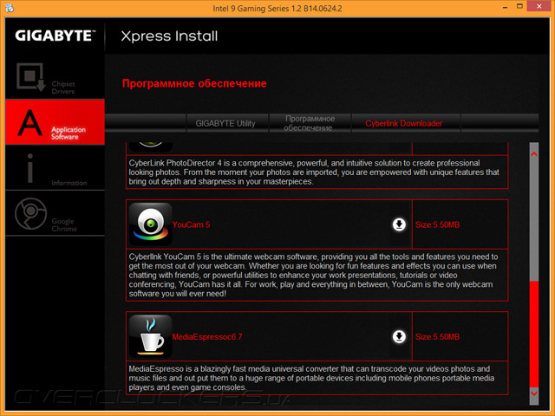Open the Information sidebar section
Image resolution: width=555 pixels, height=416 pixels.
coord(55,167)
